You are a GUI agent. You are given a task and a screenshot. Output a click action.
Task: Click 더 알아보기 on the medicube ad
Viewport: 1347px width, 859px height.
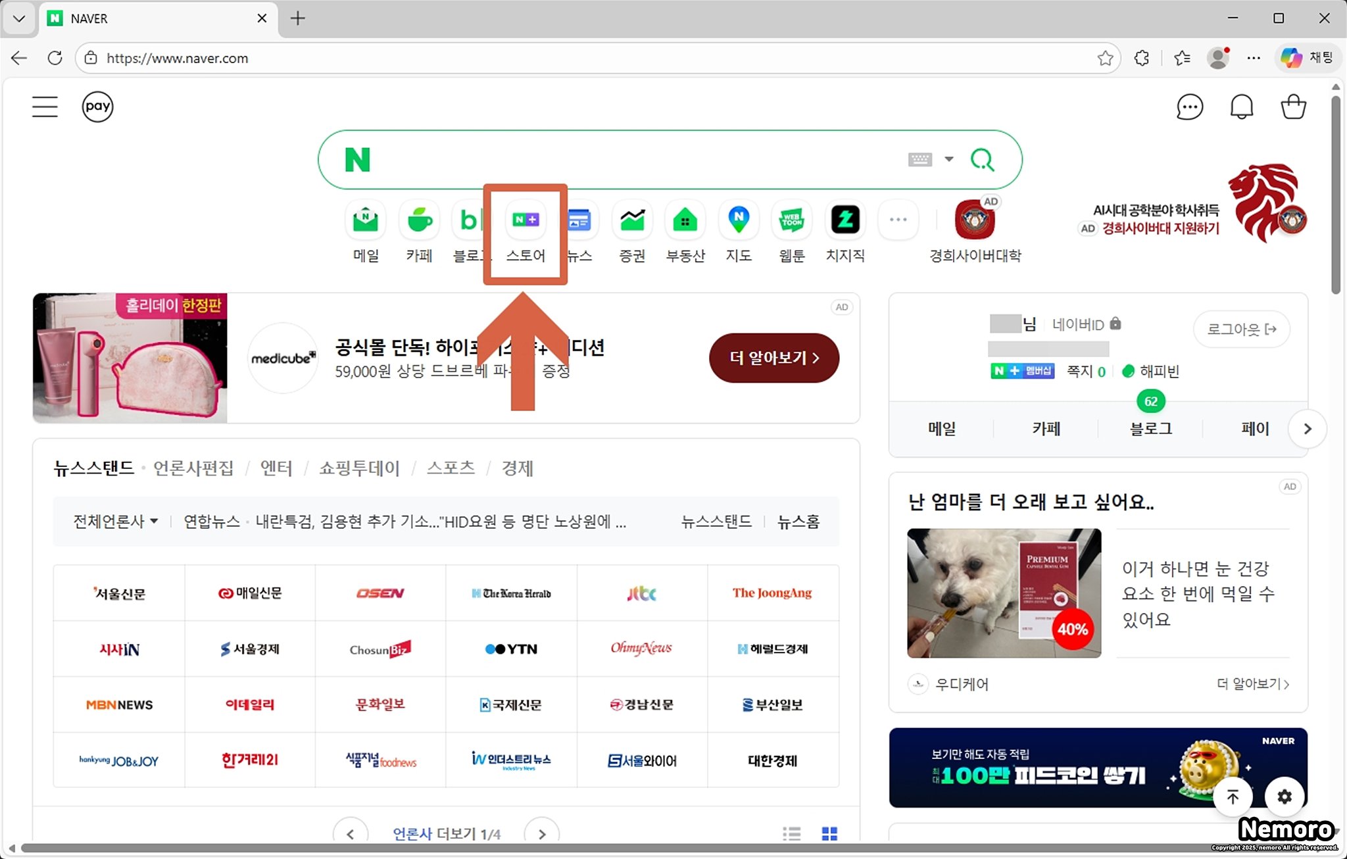point(773,358)
